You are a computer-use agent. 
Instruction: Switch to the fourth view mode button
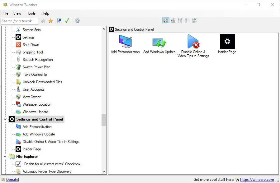pyautogui.click(x=187, y=21)
